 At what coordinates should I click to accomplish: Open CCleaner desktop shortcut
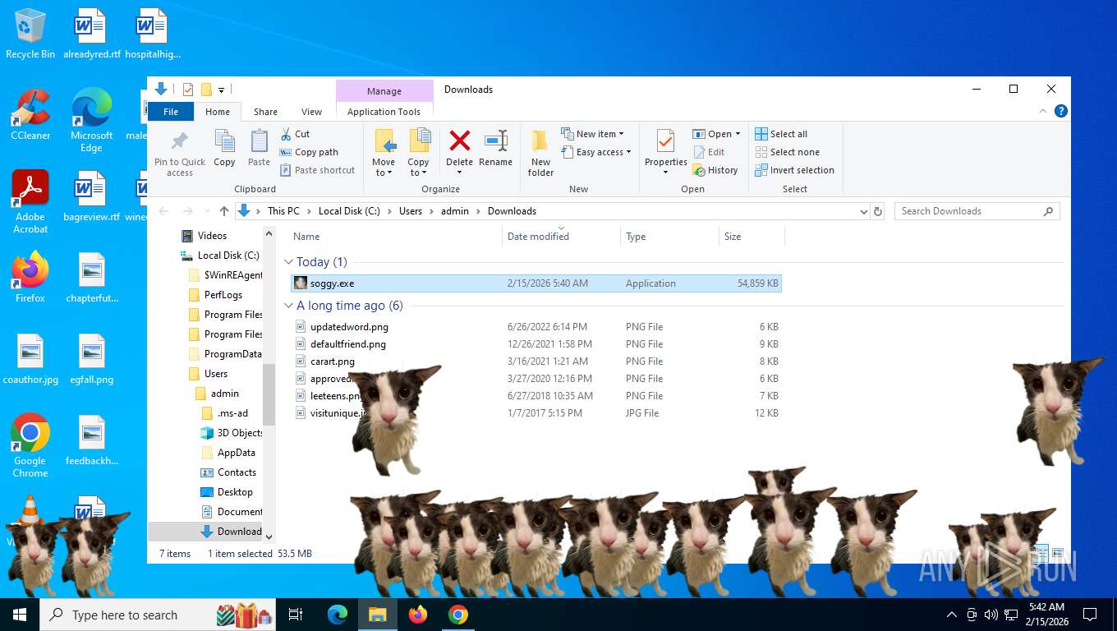[x=30, y=115]
